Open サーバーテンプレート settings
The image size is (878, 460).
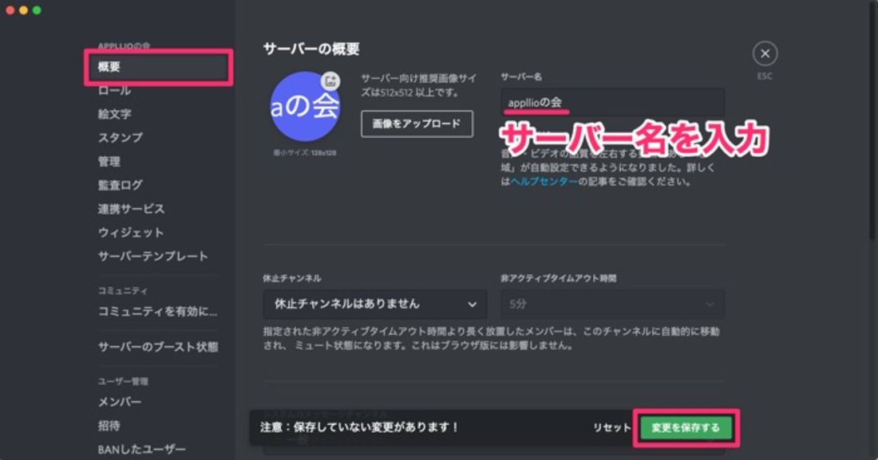pyautogui.click(x=153, y=256)
